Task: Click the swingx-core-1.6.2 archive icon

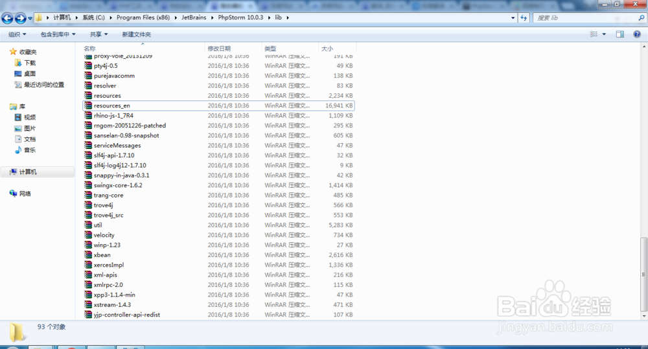Action: (88, 185)
